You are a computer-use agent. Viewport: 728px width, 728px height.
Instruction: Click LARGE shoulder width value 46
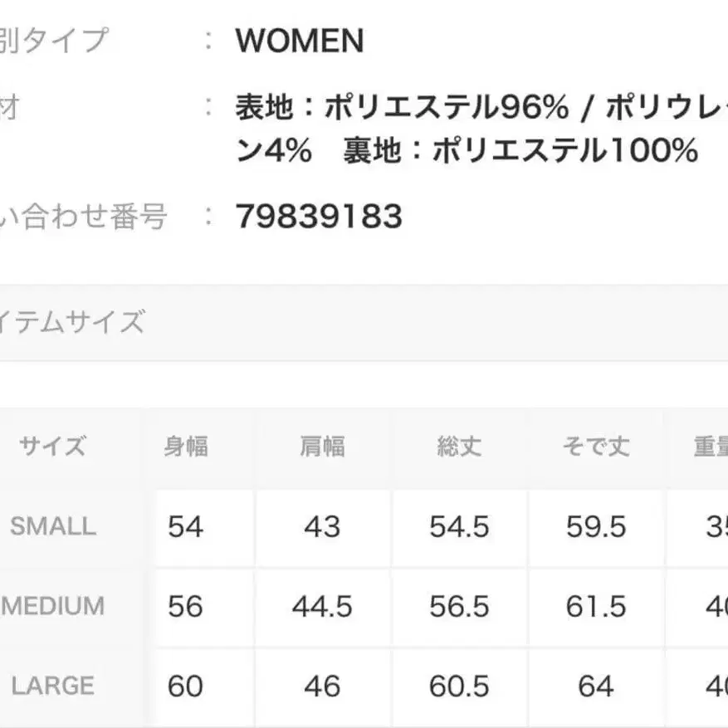point(322,686)
